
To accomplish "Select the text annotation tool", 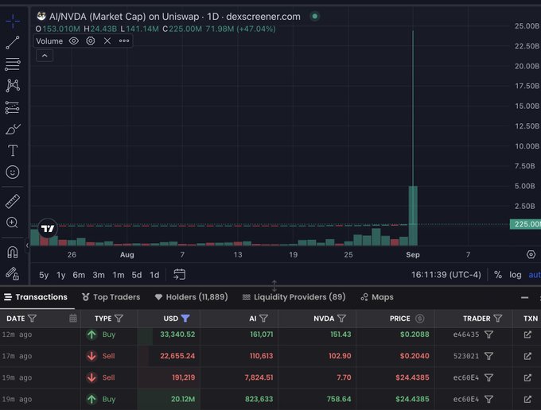I will [13, 150].
